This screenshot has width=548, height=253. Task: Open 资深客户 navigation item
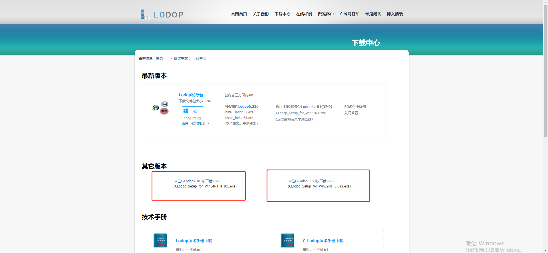[326, 14]
